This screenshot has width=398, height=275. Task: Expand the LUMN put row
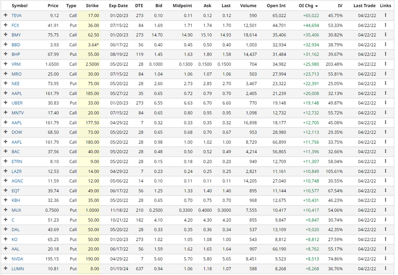(6, 268)
